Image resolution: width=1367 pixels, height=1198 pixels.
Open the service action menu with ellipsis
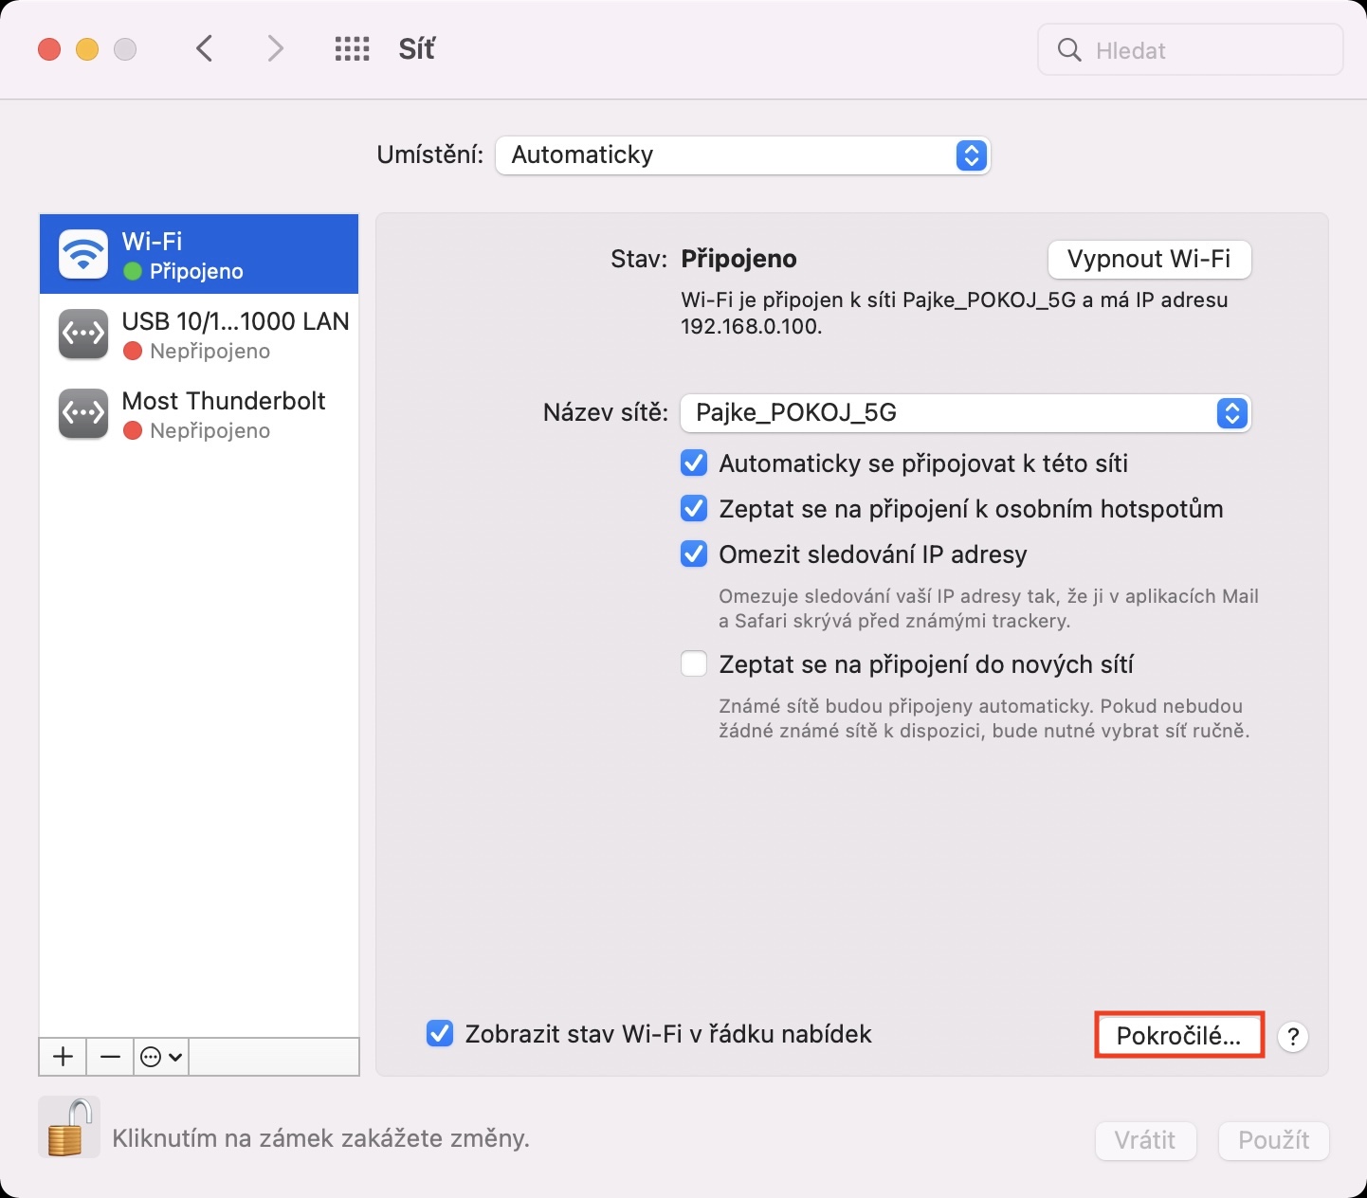pyautogui.click(x=161, y=1056)
